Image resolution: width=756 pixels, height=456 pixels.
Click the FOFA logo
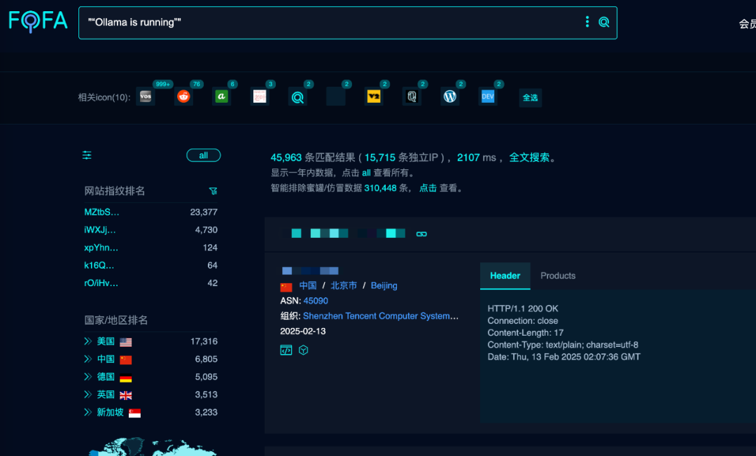coord(37,22)
